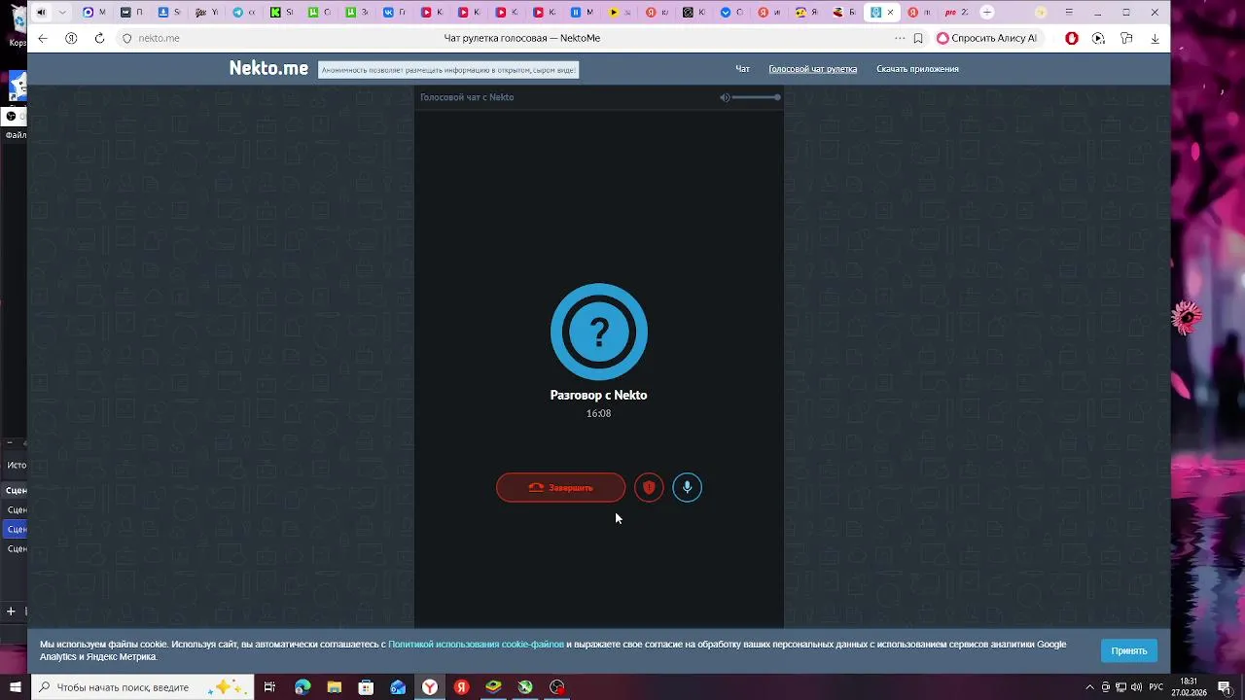This screenshot has width=1245, height=700.
Task: Open the red Opera-like extension icon
Action: click(x=1072, y=38)
